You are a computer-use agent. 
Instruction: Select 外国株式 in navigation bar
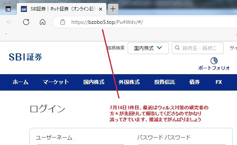pos(129,82)
